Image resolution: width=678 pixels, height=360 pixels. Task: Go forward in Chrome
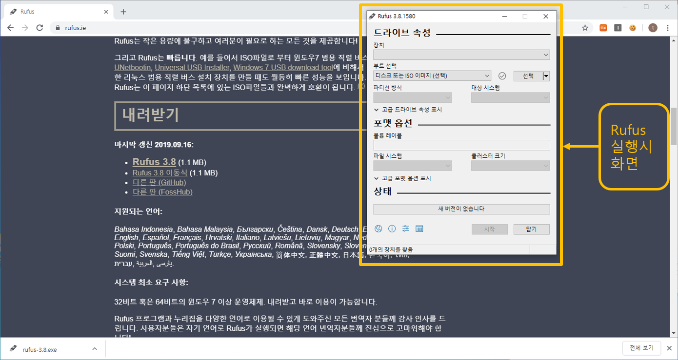click(x=25, y=28)
